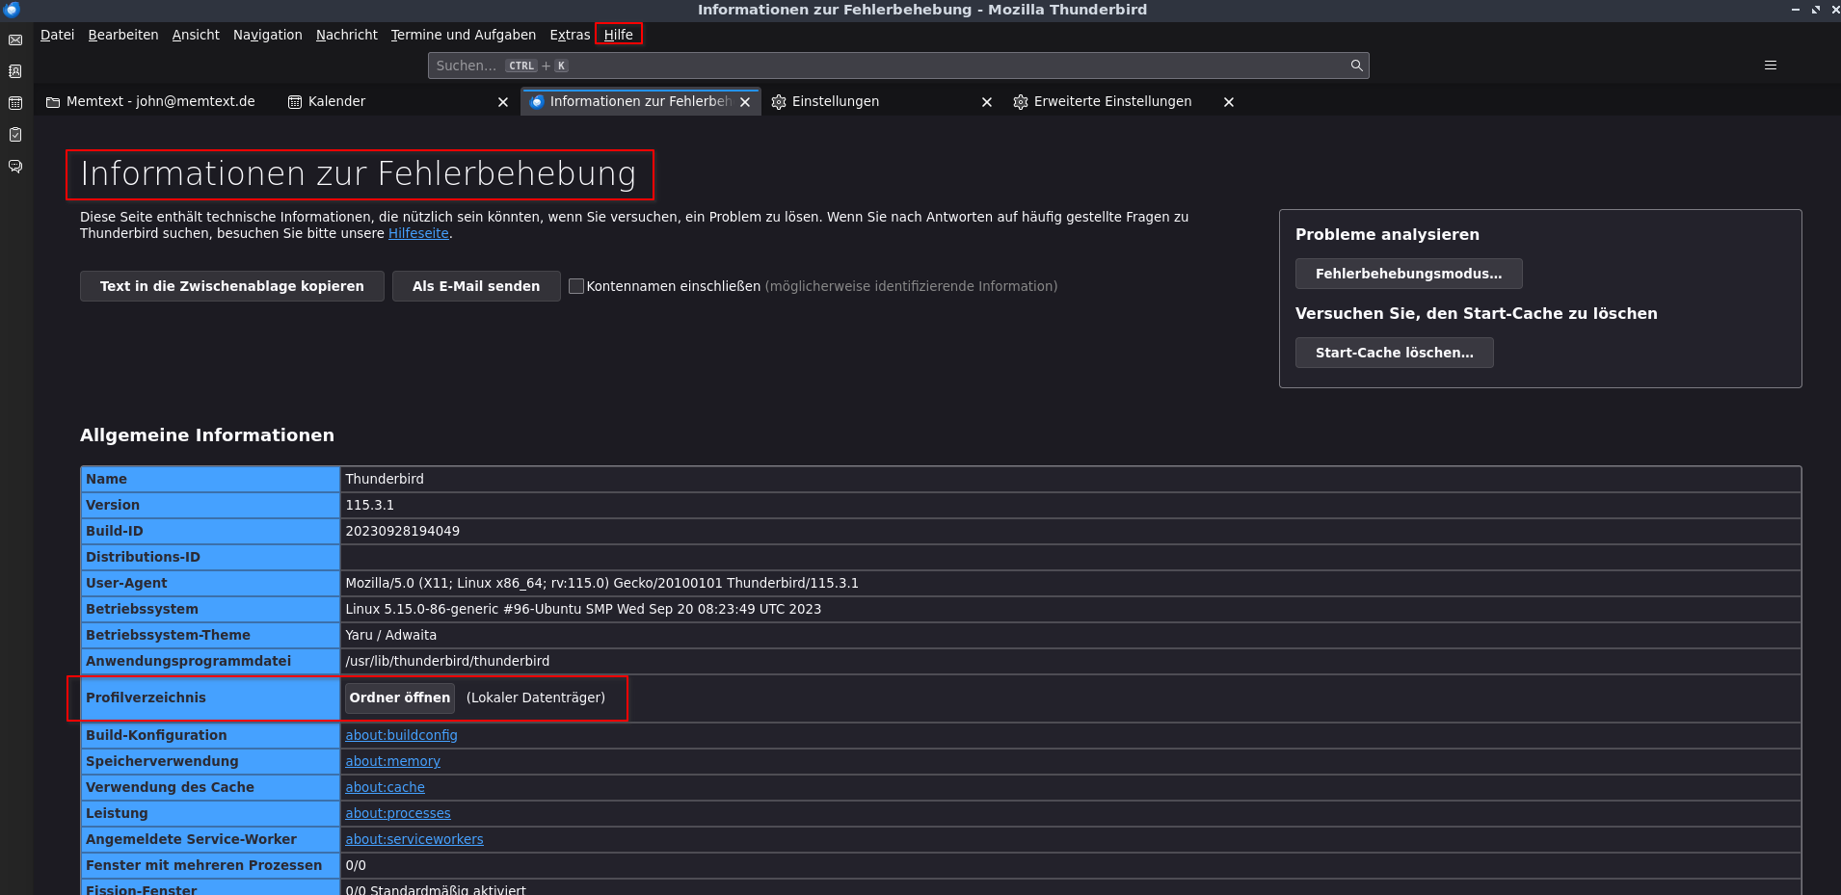Click the Probleme analysieren heading

click(x=1387, y=234)
